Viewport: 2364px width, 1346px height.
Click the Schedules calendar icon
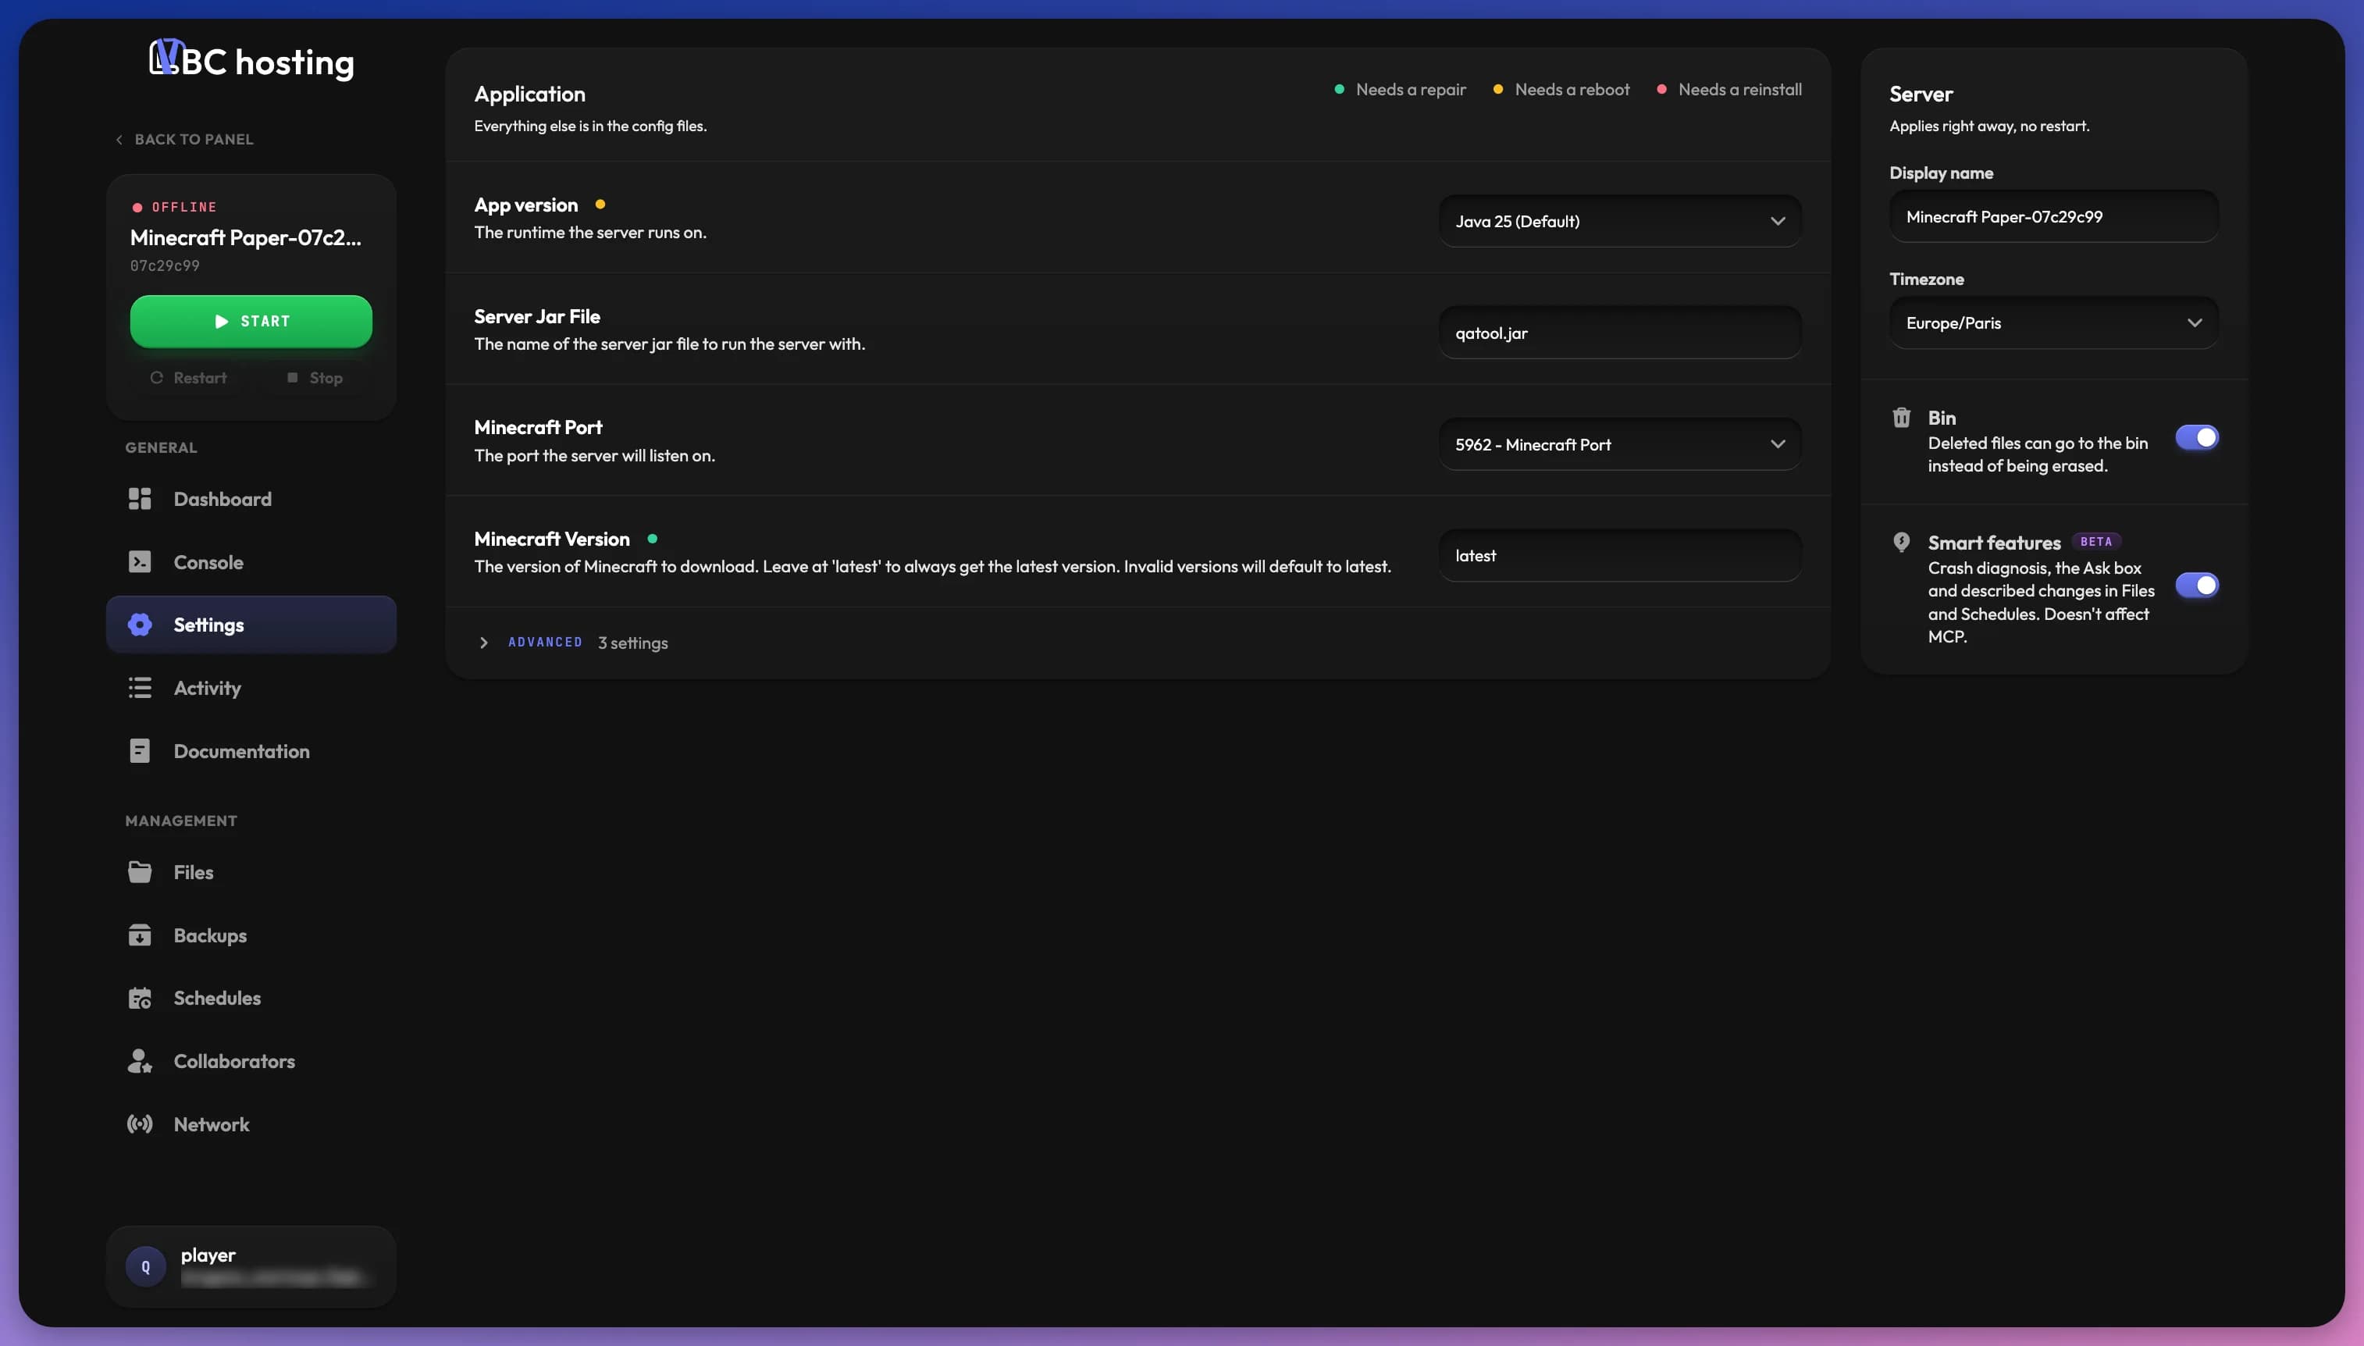click(140, 999)
